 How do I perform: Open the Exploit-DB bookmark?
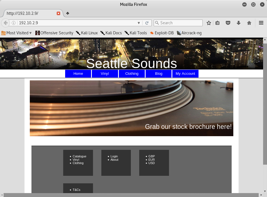(x=161, y=33)
